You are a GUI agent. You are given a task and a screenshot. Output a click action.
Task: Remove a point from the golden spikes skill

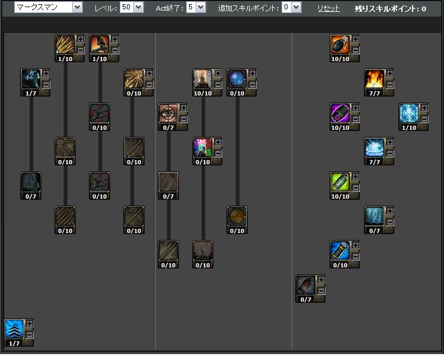(81, 50)
